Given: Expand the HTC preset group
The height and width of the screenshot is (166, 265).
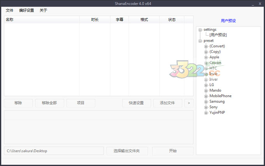Looking at the screenshot, I should [206, 68].
